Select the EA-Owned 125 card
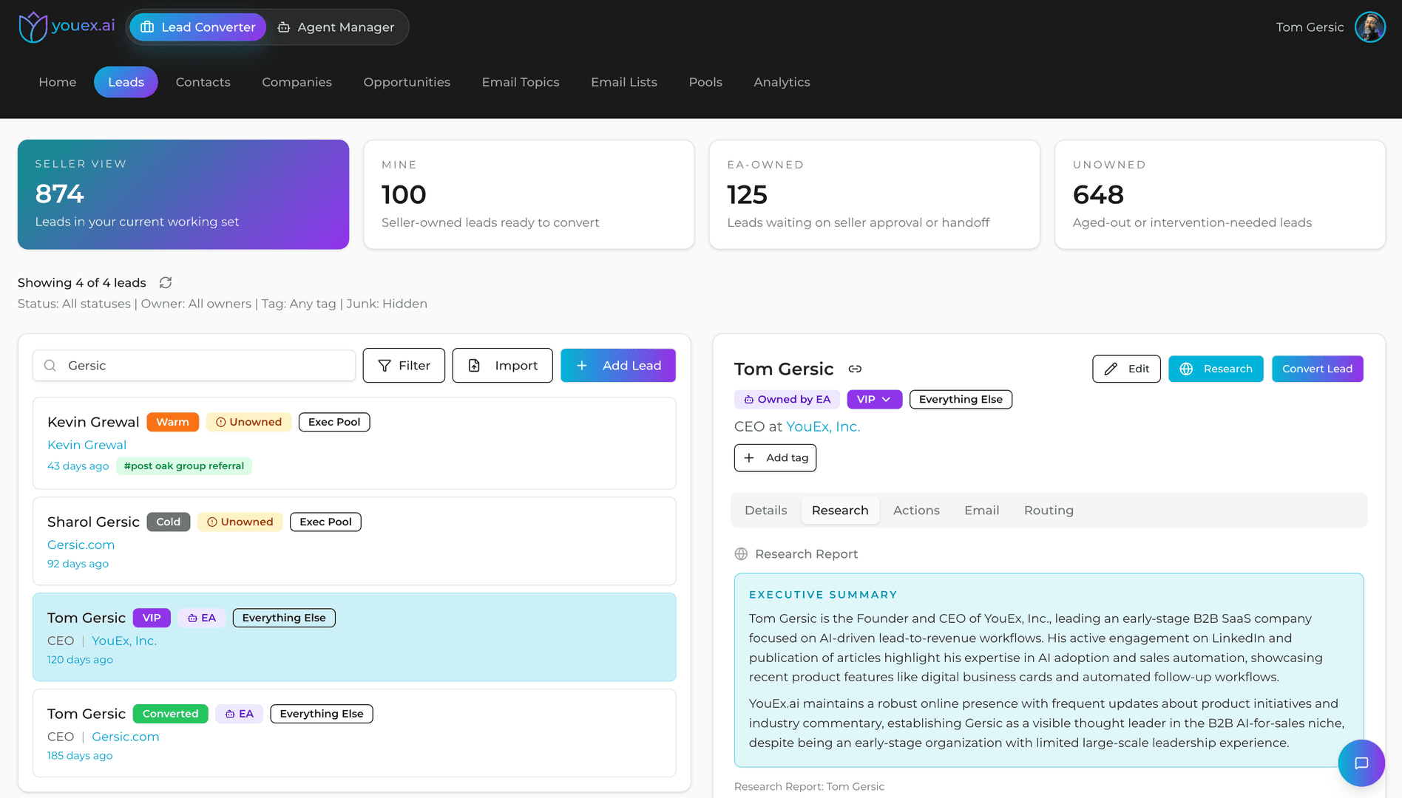 (875, 194)
